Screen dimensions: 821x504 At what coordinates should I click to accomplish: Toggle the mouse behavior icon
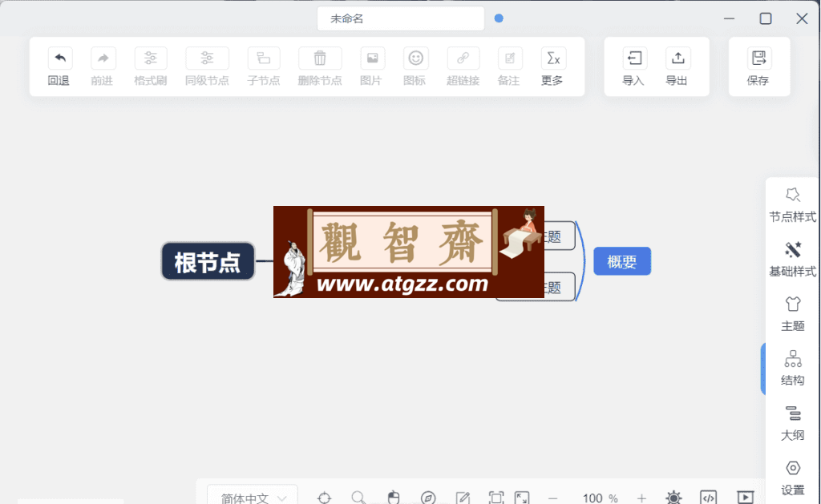(394, 498)
